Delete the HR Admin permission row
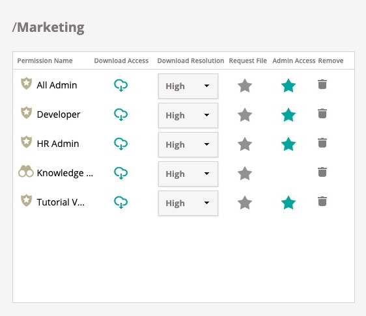This screenshot has height=316, width=366. point(322,142)
